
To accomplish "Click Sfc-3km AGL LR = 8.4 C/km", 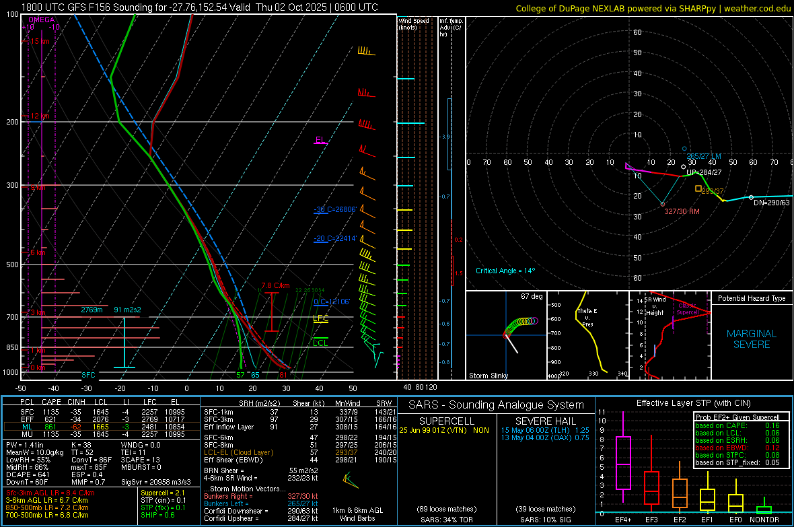I will [50, 493].
